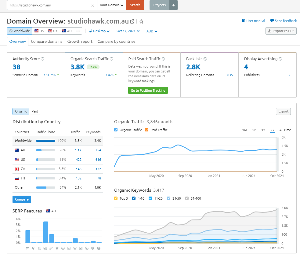Open the Compare by countries tab
Screen dimensions: 300x258
(116, 41)
